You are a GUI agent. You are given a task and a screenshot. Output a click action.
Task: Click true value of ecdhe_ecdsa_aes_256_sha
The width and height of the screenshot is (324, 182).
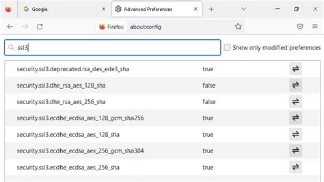[208, 167]
